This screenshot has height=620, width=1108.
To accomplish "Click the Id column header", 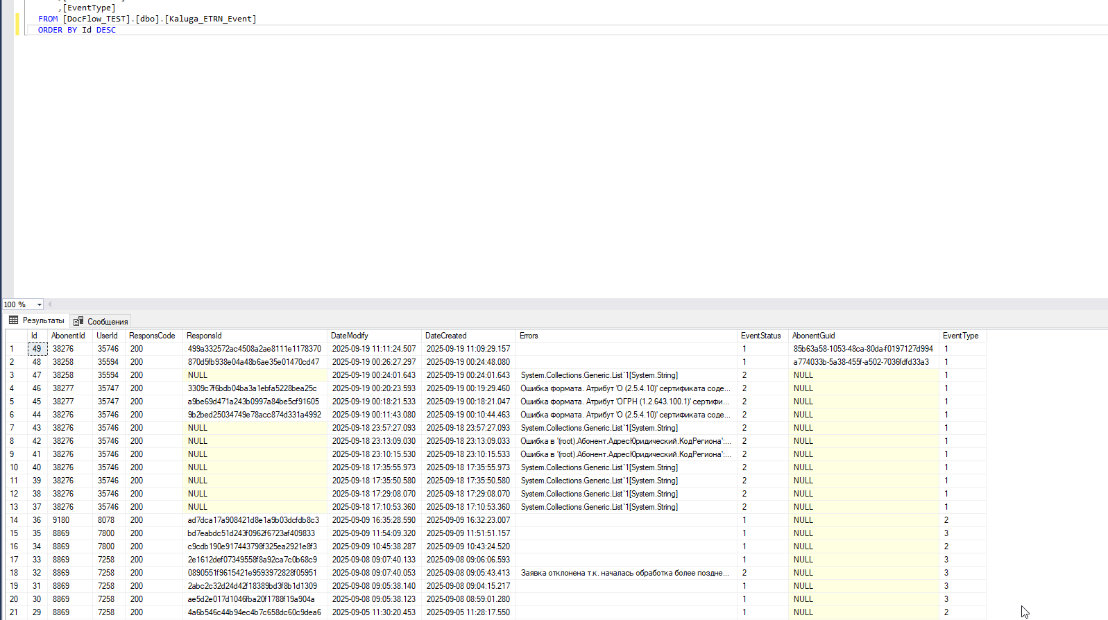I will coord(37,336).
